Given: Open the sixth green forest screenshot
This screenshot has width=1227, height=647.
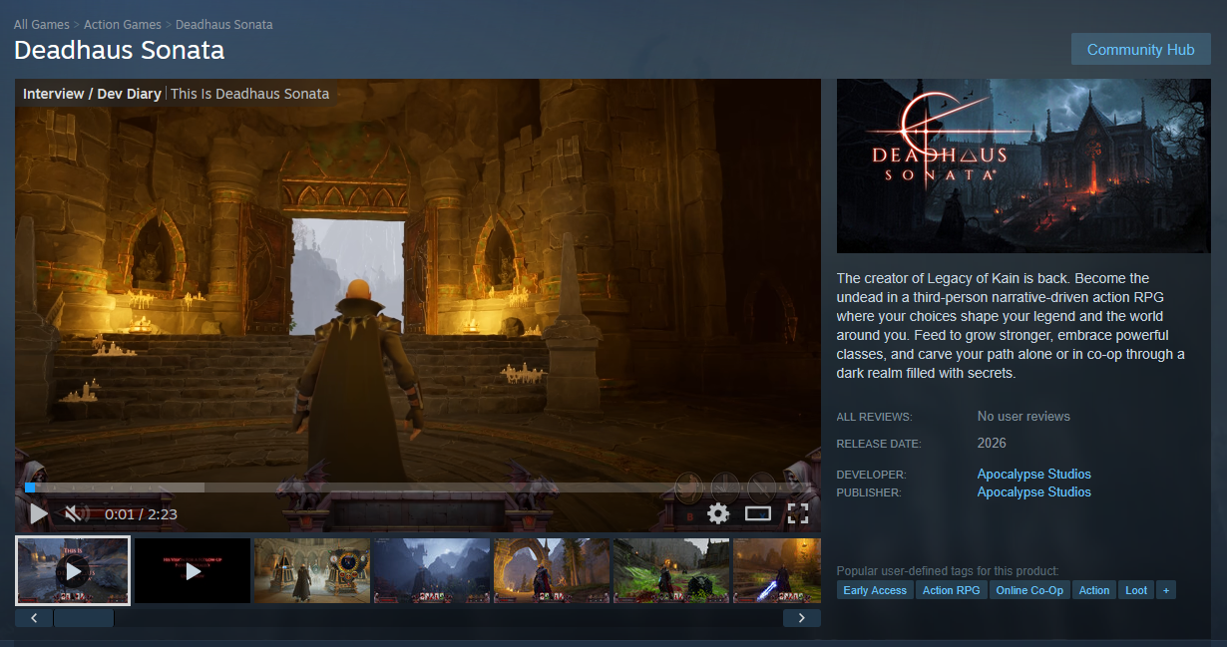Looking at the screenshot, I should 671,571.
